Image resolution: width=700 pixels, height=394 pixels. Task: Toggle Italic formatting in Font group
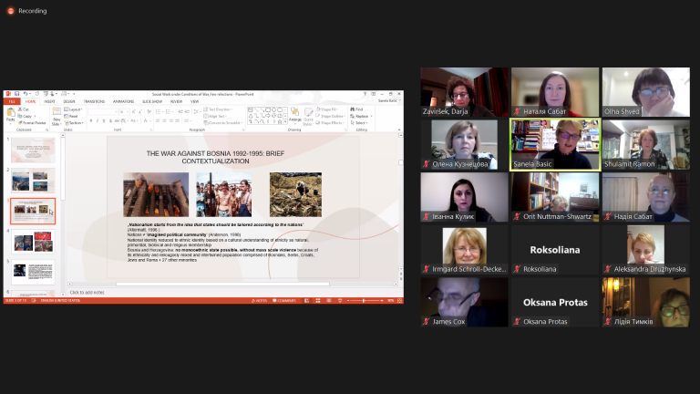click(98, 121)
